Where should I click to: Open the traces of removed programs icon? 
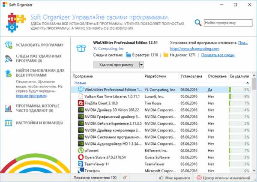coord(9,59)
